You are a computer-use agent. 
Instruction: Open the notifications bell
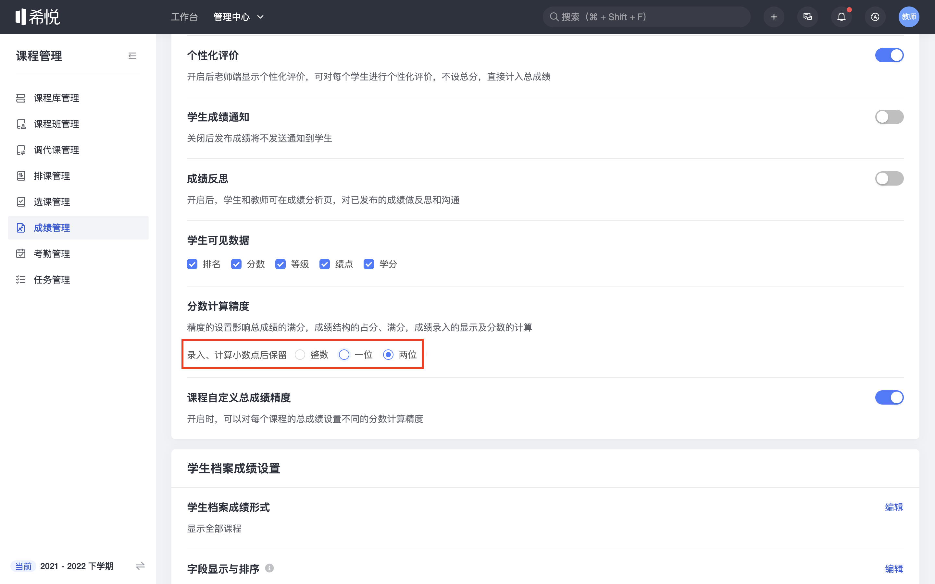(x=841, y=17)
